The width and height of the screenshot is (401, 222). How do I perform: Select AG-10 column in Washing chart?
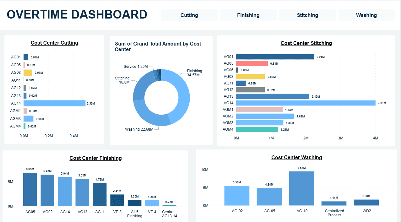click(301, 188)
